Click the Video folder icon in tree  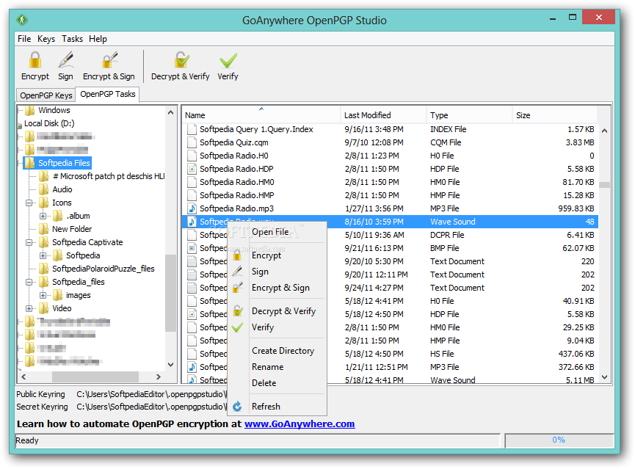pos(43,308)
